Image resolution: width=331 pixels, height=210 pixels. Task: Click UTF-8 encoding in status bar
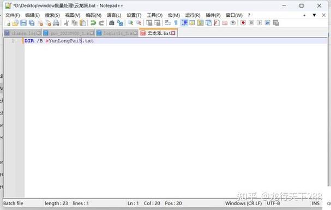click(273, 203)
